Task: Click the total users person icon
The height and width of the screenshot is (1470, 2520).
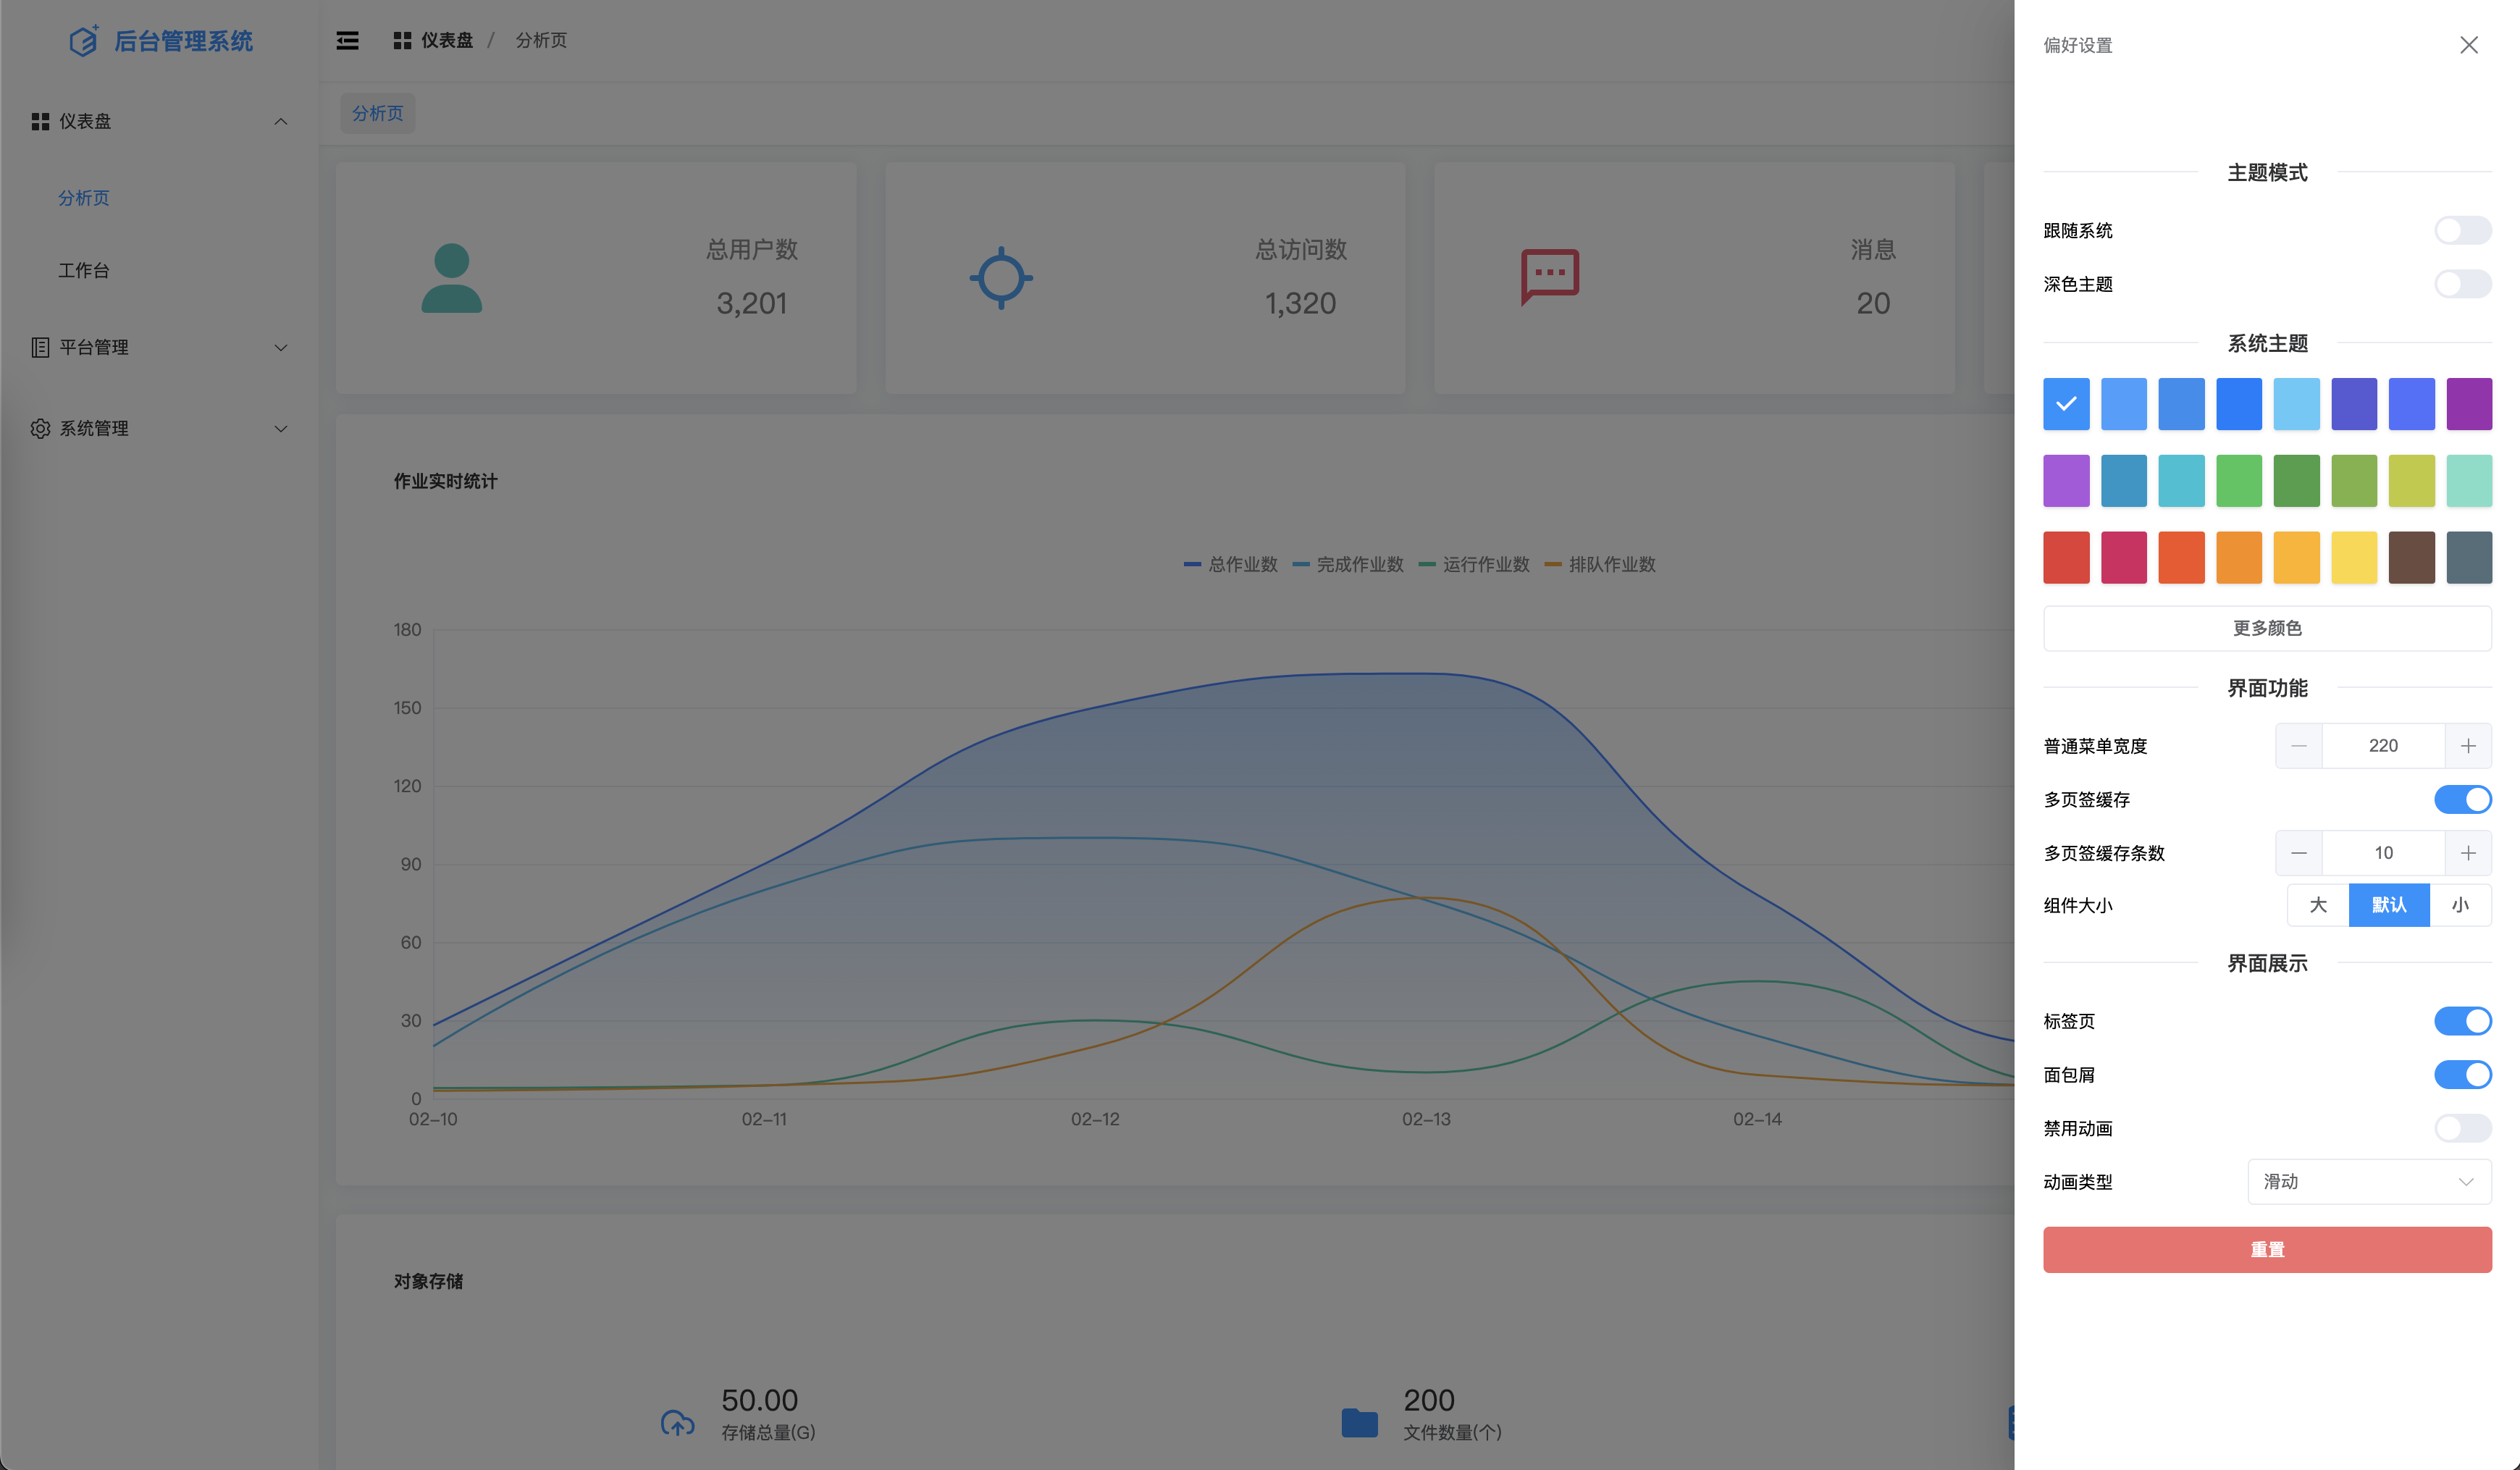Action: tap(451, 278)
